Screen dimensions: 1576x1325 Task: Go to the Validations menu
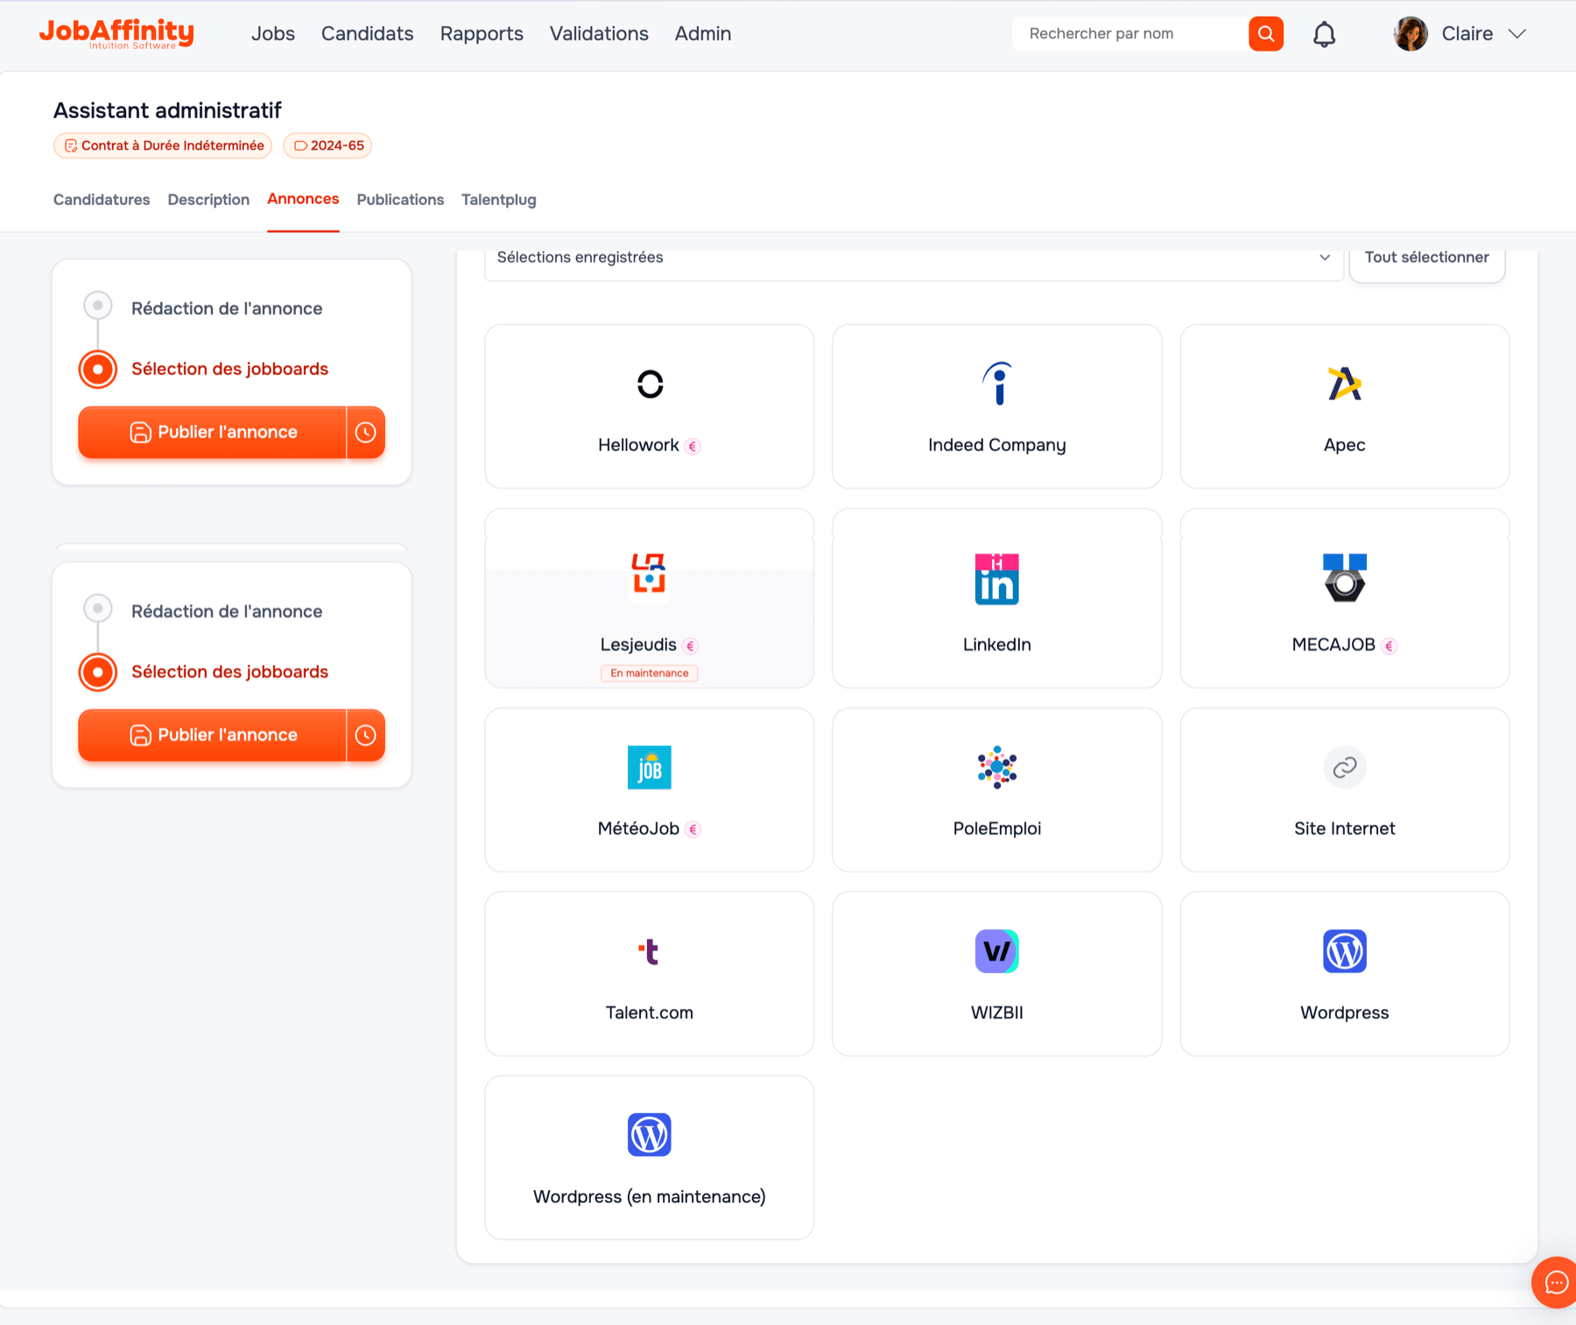tap(599, 34)
